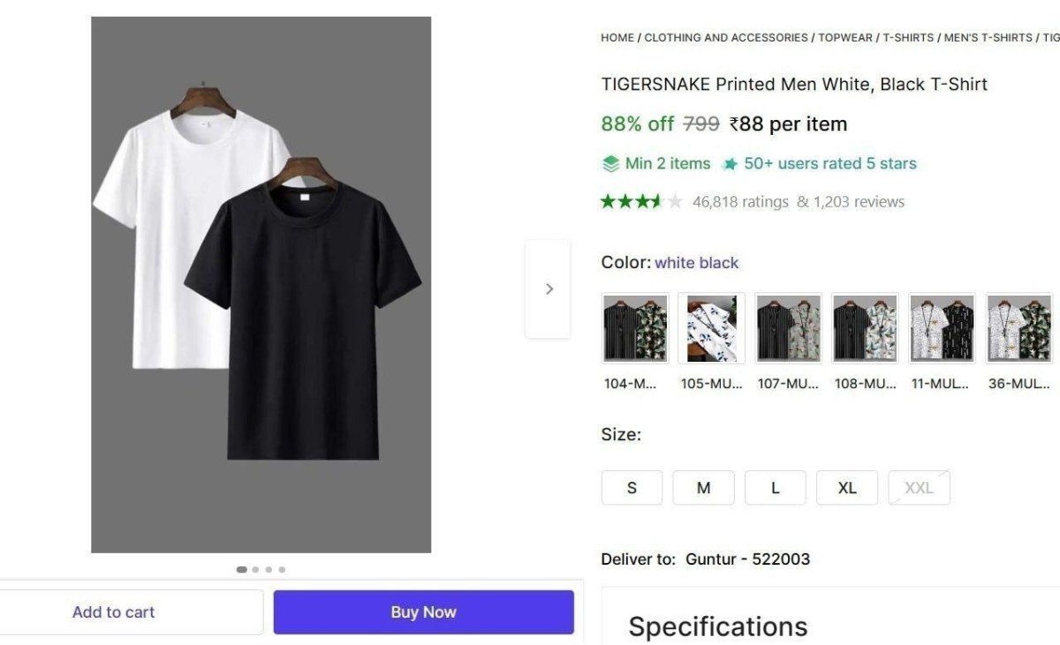
Task: Open the MEN'S T-SHIRTS breadcrumb link
Action: point(987,37)
